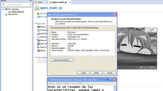This screenshot has height=91, width=163.
Task: Close the xppro_msdn_pc tab
Action: pos(69,2)
